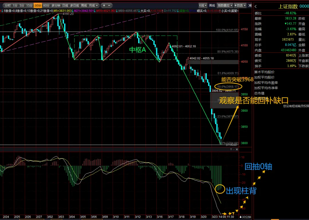The width and height of the screenshot is (309, 220).
Task: Click the 3850 price axis label
Action: click(x=244, y=127)
